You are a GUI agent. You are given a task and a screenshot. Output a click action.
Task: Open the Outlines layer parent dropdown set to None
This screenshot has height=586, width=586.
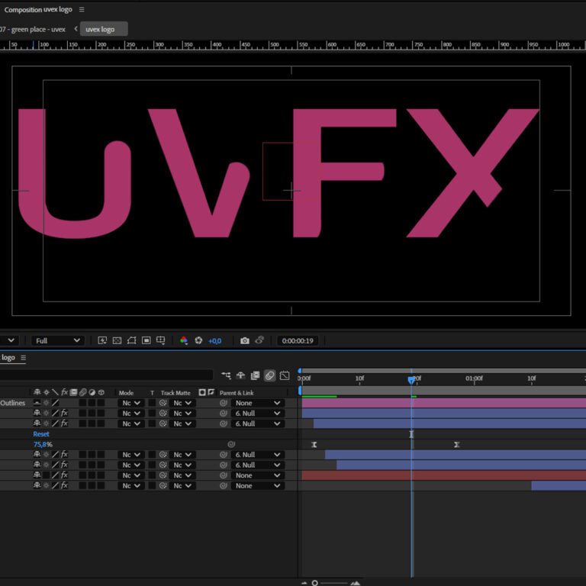pyautogui.click(x=258, y=403)
